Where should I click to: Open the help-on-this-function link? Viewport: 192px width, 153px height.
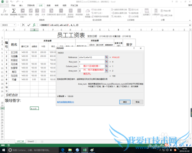coord(66,102)
